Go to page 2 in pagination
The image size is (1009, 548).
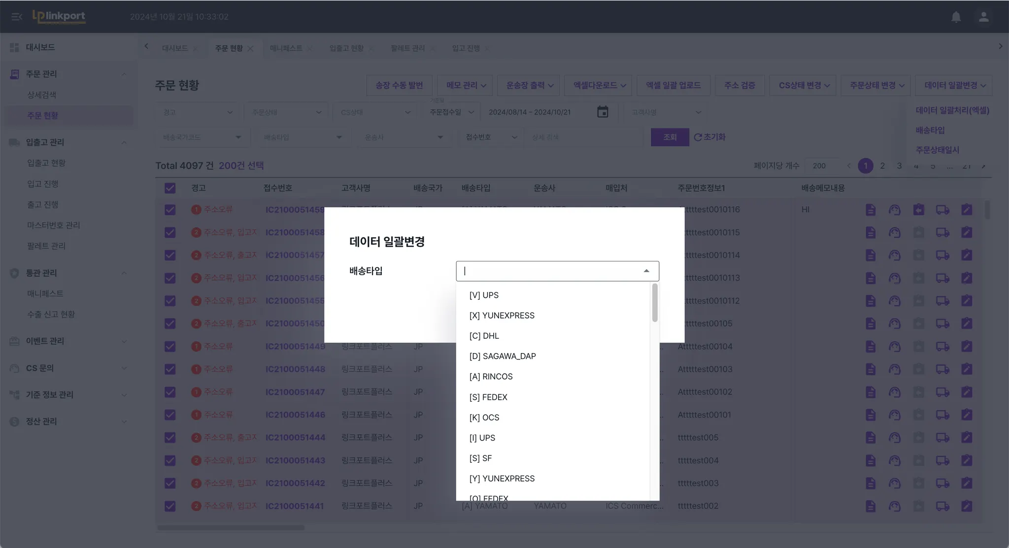(x=882, y=166)
